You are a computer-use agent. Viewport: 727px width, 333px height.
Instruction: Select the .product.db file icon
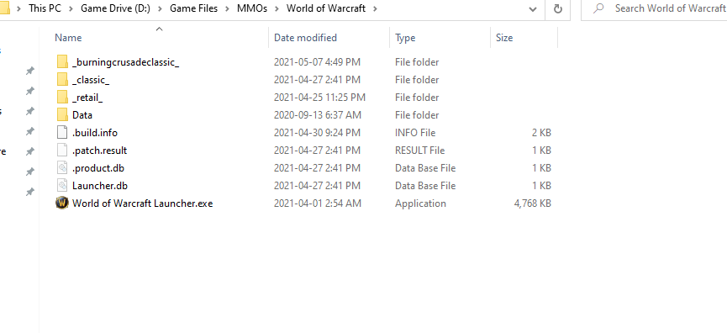point(62,168)
